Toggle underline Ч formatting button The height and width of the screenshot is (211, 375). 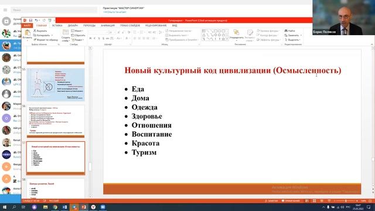coord(99,38)
